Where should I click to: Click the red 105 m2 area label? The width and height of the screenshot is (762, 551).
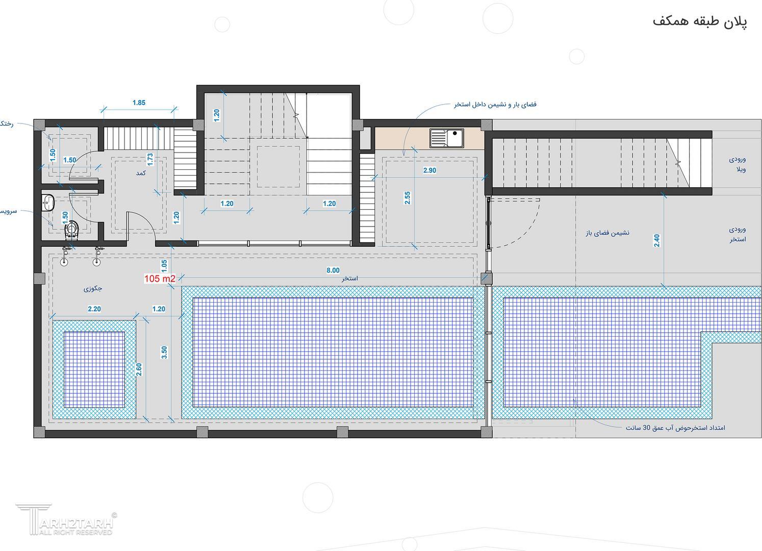(x=160, y=279)
